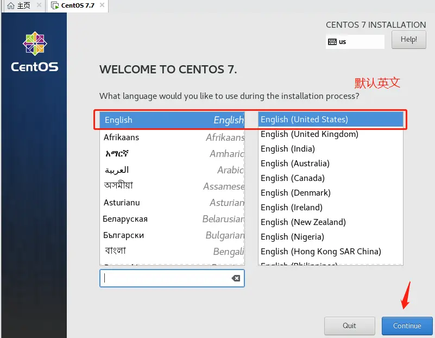The width and height of the screenshot is (435, 338).
Task: Click the home icon in 主页 tab
Action: (11, 5)
